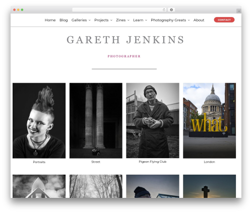Open the London St Paul's photo thumbnail
Viewport: 252px width, 213px height.
[x=209, y=120]
